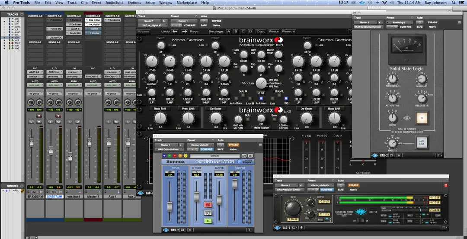Click the red plus icon in Inflator toolbar
Viewport: 467px width, 239px height.
(x=175, y=156)
